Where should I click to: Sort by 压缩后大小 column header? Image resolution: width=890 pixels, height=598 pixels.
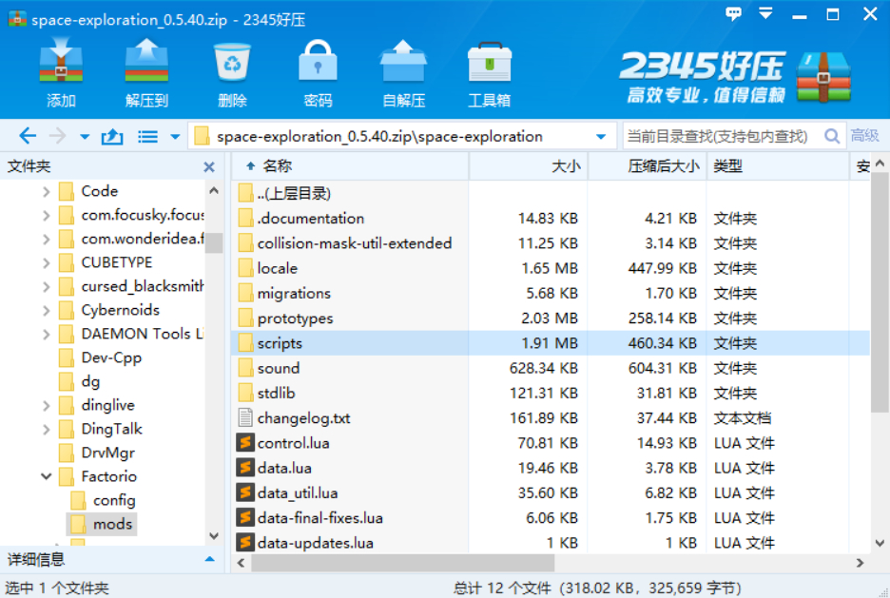(x=648, y=166)
